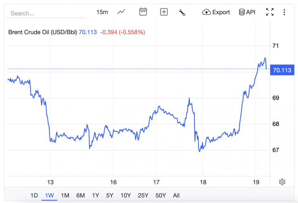Click the 70.113 current price label
Viewport: 298px width, 203px height.
[281, 70]
